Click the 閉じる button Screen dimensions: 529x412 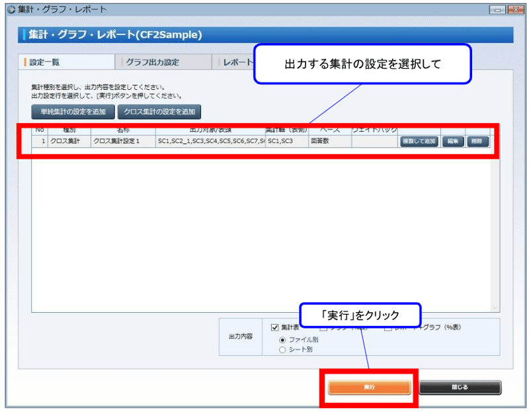pos(460,388)
